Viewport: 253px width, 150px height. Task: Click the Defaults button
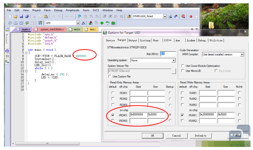point(201,136)
